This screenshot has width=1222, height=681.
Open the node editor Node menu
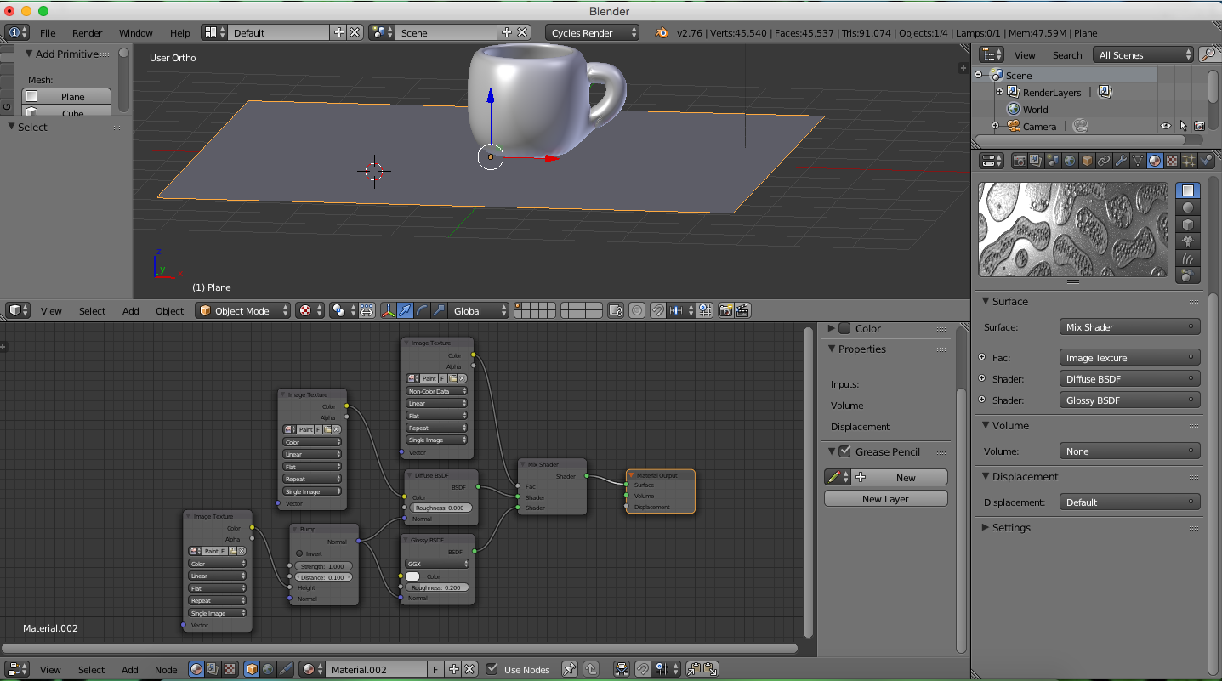tap(166, 669)
